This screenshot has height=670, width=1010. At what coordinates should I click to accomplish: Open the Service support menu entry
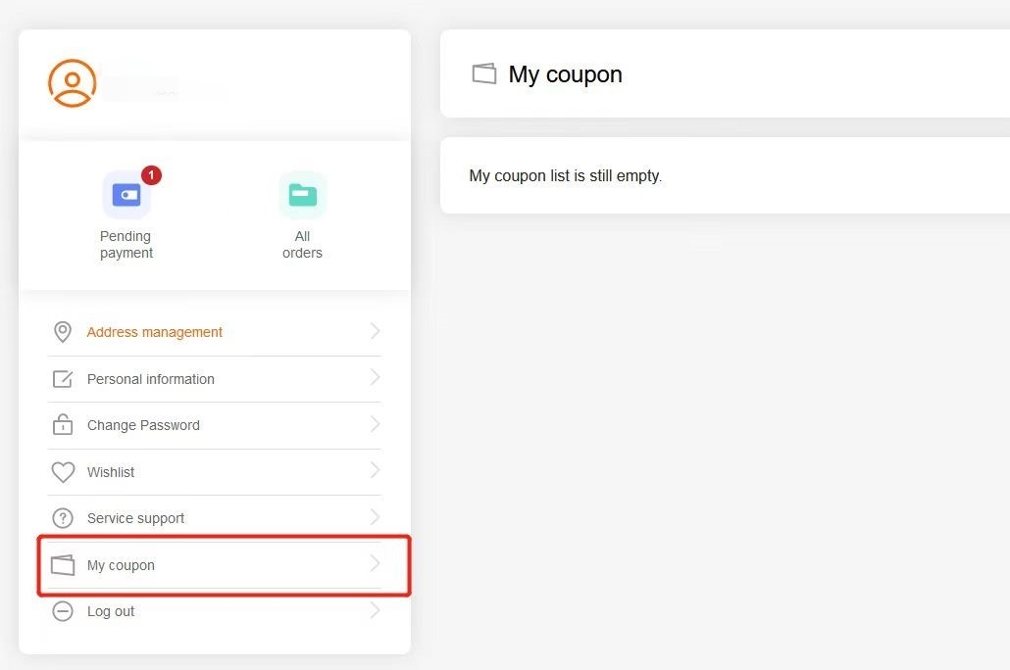[214, 518]
